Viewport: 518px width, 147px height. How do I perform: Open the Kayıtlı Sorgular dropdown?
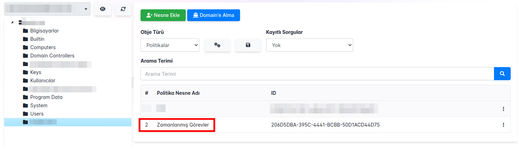click(309, 45)
